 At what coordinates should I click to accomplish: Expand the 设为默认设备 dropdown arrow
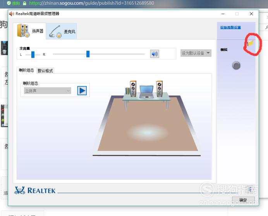(208, 53)
